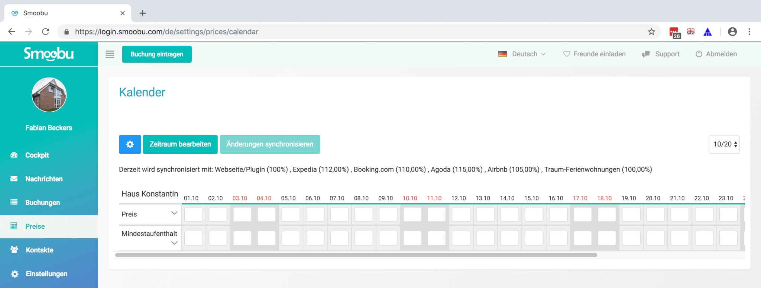Screen dimensions: 761x288
Task: Click the Preis field for 23.10
Action: (x=728, y=214)
